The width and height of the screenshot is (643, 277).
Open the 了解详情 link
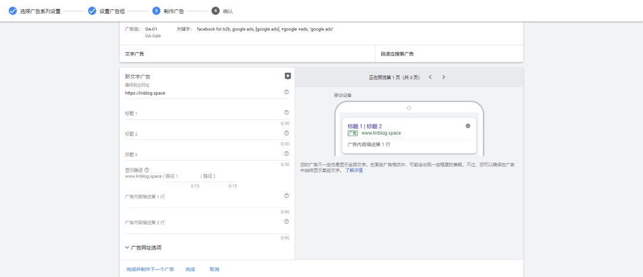pos(354,170)
